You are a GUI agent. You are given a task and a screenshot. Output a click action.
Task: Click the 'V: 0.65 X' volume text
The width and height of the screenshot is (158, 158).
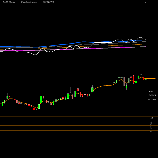152,95
